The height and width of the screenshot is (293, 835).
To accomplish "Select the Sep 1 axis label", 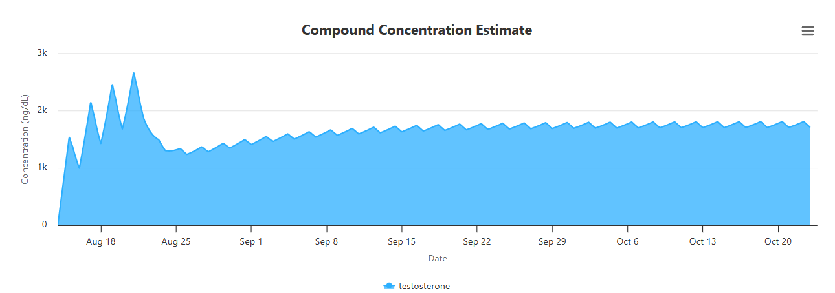I will [x=251, y=242].
